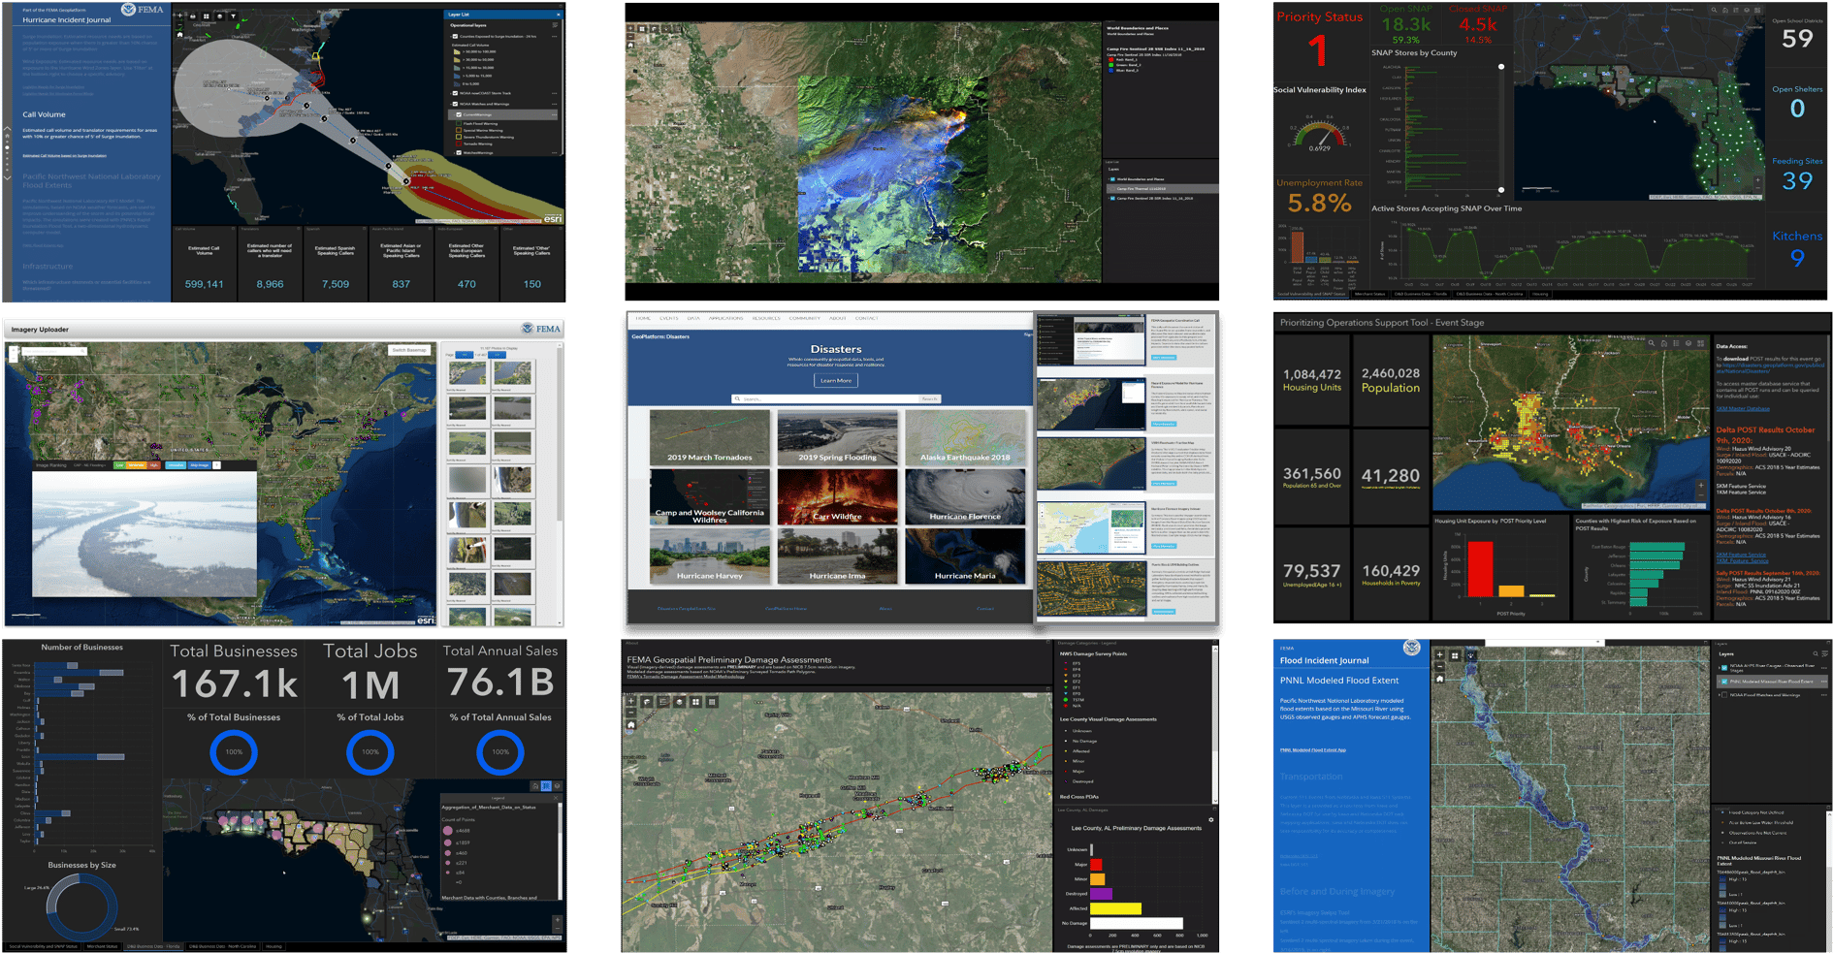Screen dimensions: 1833x953
Task: Zoom in with the plus icon on the flood extent map
Action: pyautogui.click(x=1440, y=655)
